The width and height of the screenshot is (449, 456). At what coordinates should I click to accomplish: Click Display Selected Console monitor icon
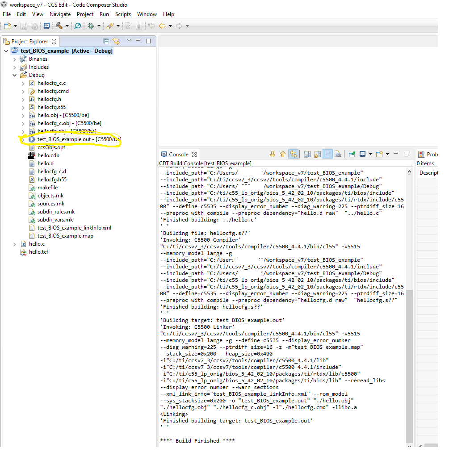coord(362,154)
